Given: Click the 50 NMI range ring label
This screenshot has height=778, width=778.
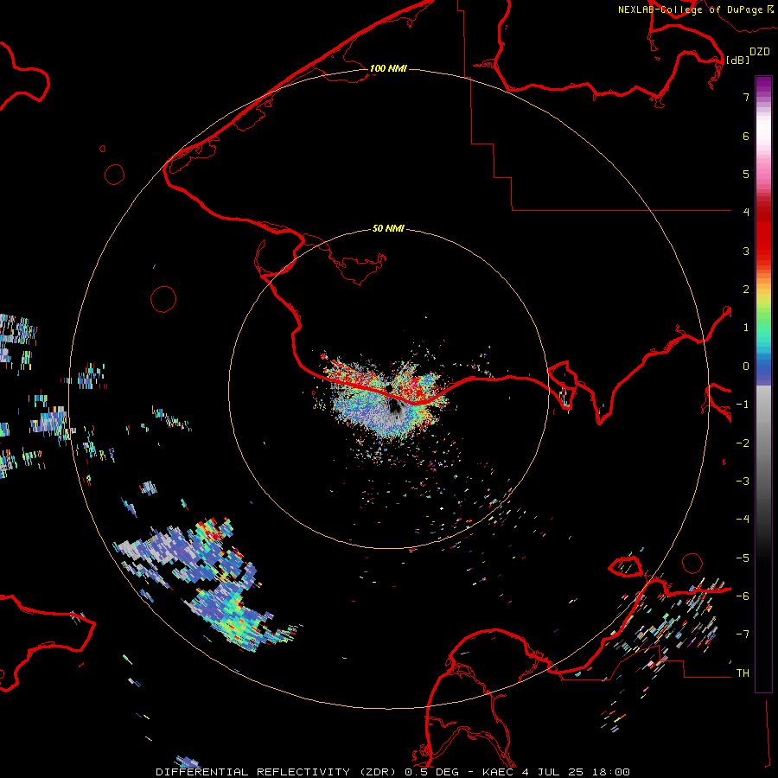Looking at the screenshot, I should click(388, 228).
